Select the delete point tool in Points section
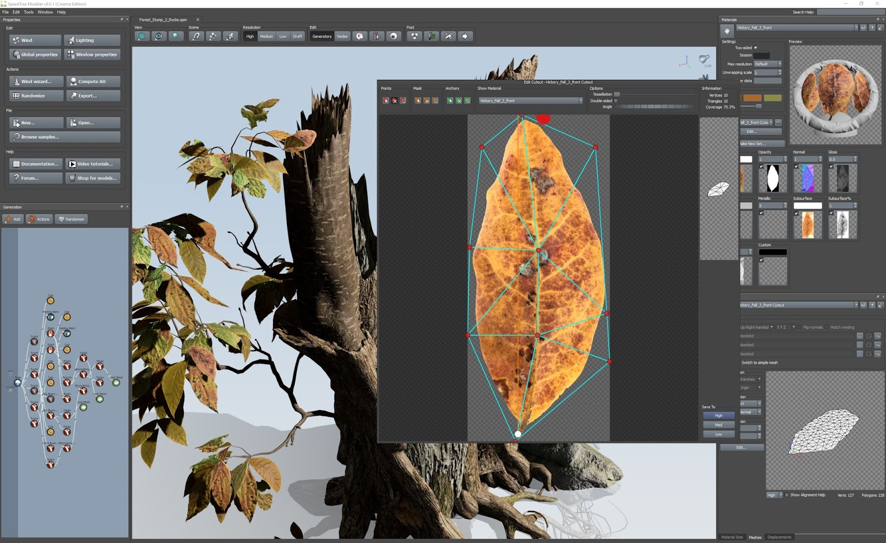 pos(395,101)
